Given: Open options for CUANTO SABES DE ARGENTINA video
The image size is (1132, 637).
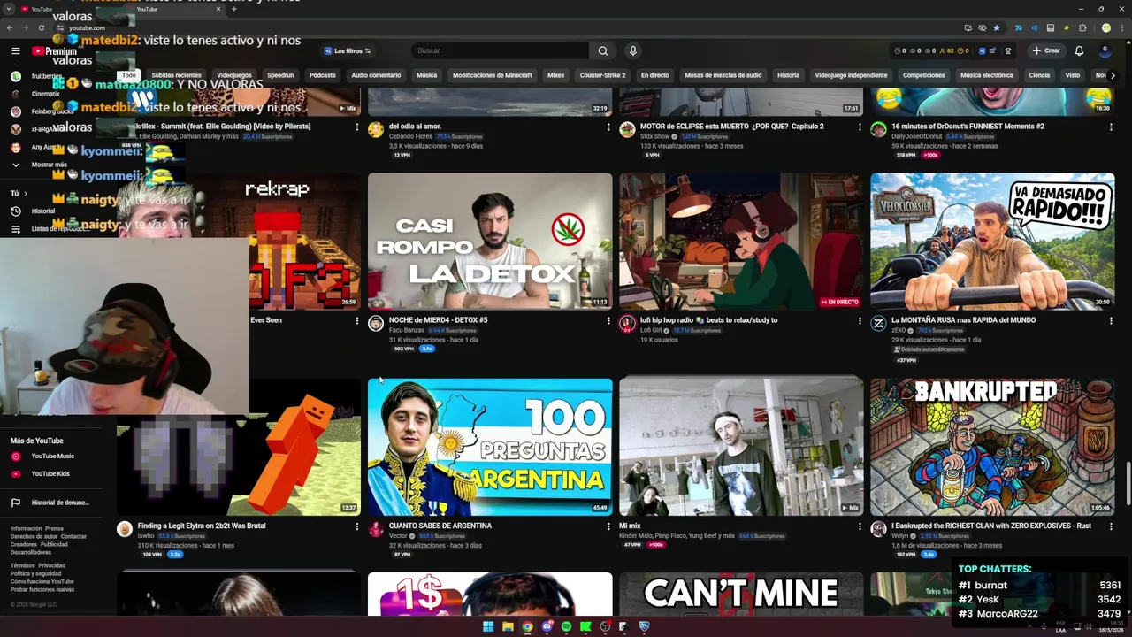Looking at the screenshot, I should pos(608,526).
